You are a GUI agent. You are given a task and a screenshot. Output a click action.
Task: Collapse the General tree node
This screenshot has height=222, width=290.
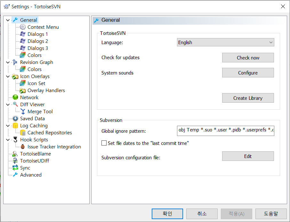(8, 20)
